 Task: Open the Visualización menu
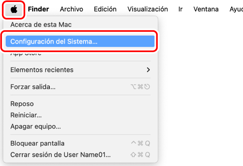(147, 9)
